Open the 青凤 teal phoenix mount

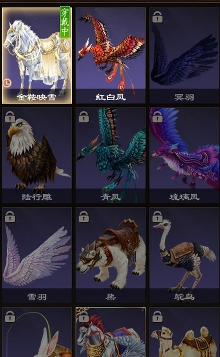point(111,155)
